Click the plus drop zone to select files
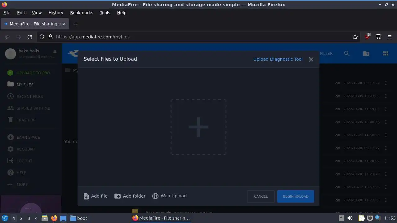This screenshot has width=397, height=223. [x=198, y=127]
